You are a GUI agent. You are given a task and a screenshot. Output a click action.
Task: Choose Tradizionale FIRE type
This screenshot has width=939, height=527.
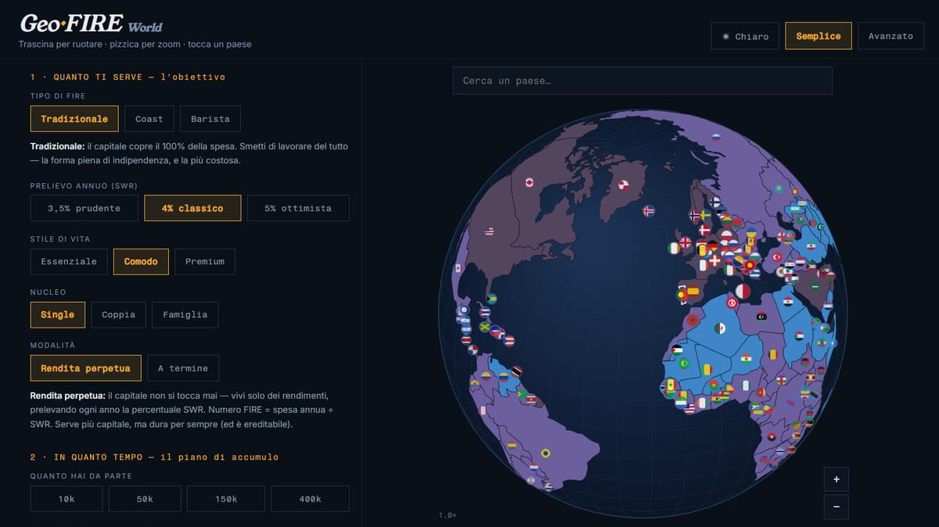[x=74, y=119]
